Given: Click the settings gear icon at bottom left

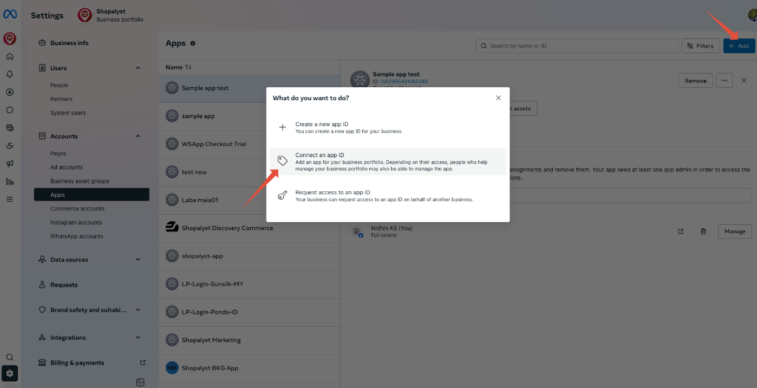Looking at the screenshot, I should 9,374.
